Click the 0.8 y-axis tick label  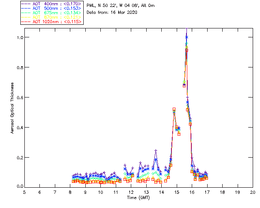(x=20, y=67)
